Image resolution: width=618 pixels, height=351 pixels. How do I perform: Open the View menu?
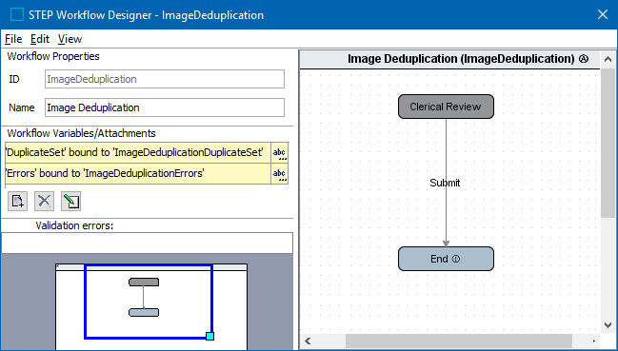[x=70, y=39]
